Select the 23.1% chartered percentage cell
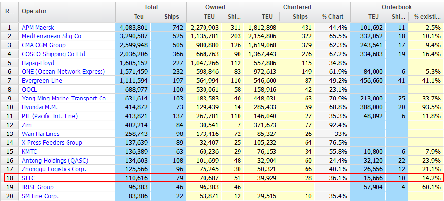Screen dimensions: 444x201 [333, 90]
